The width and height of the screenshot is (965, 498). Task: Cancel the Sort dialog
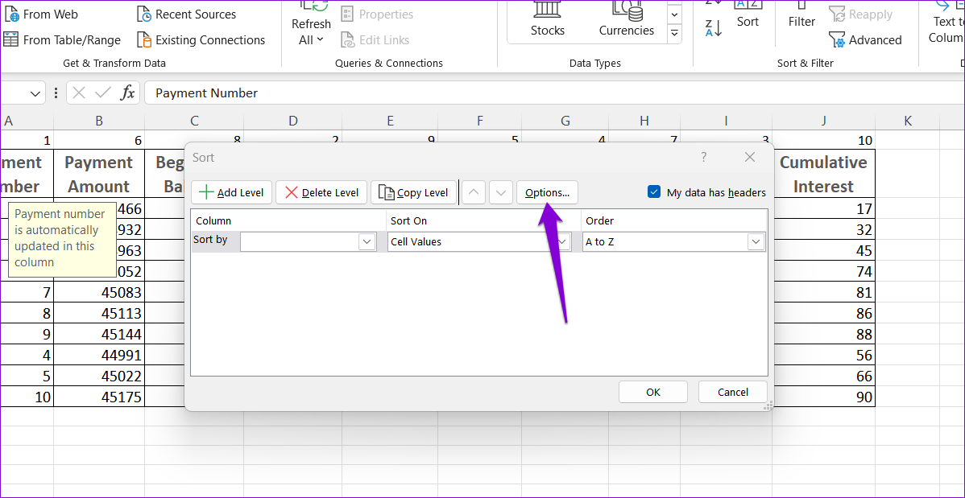pyautogui.click(x=732, y=392)
